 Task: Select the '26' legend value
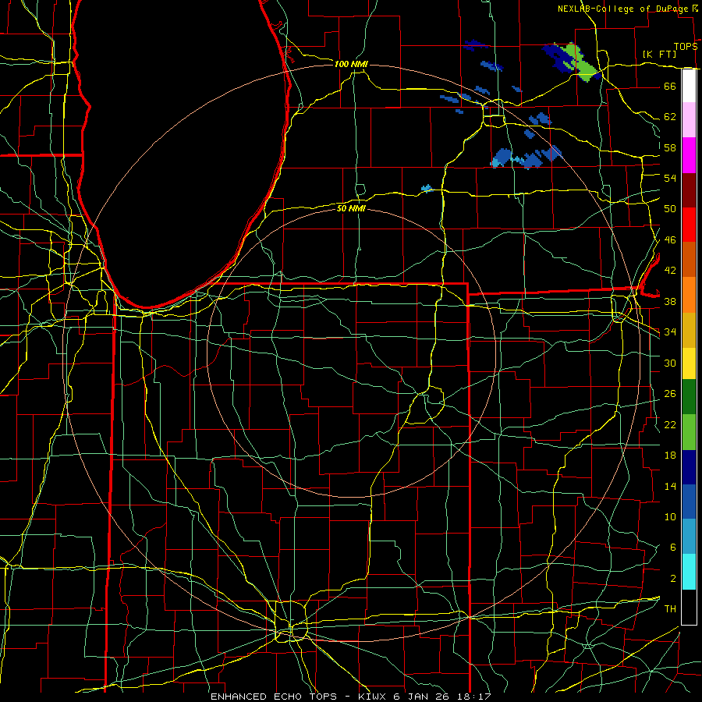(x=670, y=394)
